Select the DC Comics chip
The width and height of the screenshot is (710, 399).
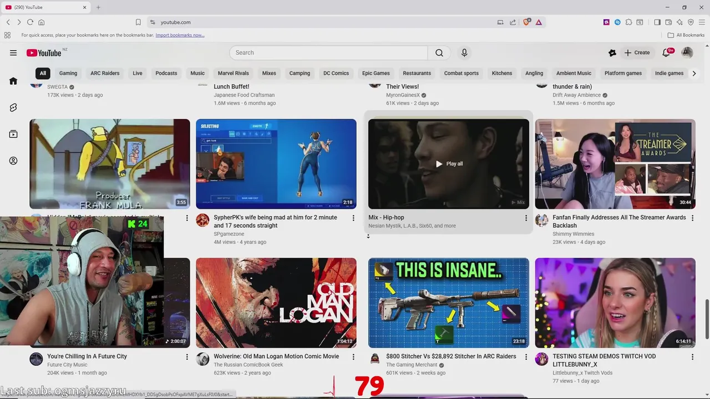[x=336, y=73]
